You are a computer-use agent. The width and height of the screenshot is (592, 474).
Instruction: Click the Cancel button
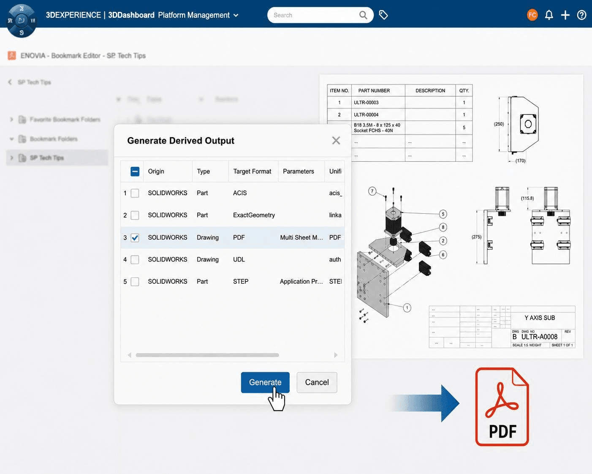pos(317,382)
